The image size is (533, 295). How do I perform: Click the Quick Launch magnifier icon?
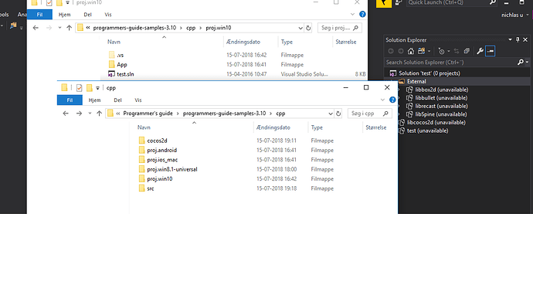coord(493,3)
